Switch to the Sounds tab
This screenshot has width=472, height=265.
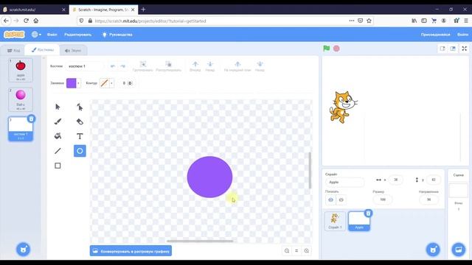73,51
